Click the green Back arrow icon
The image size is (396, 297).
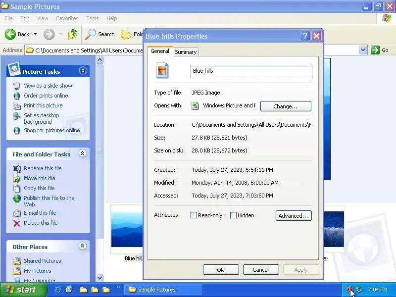10,34
